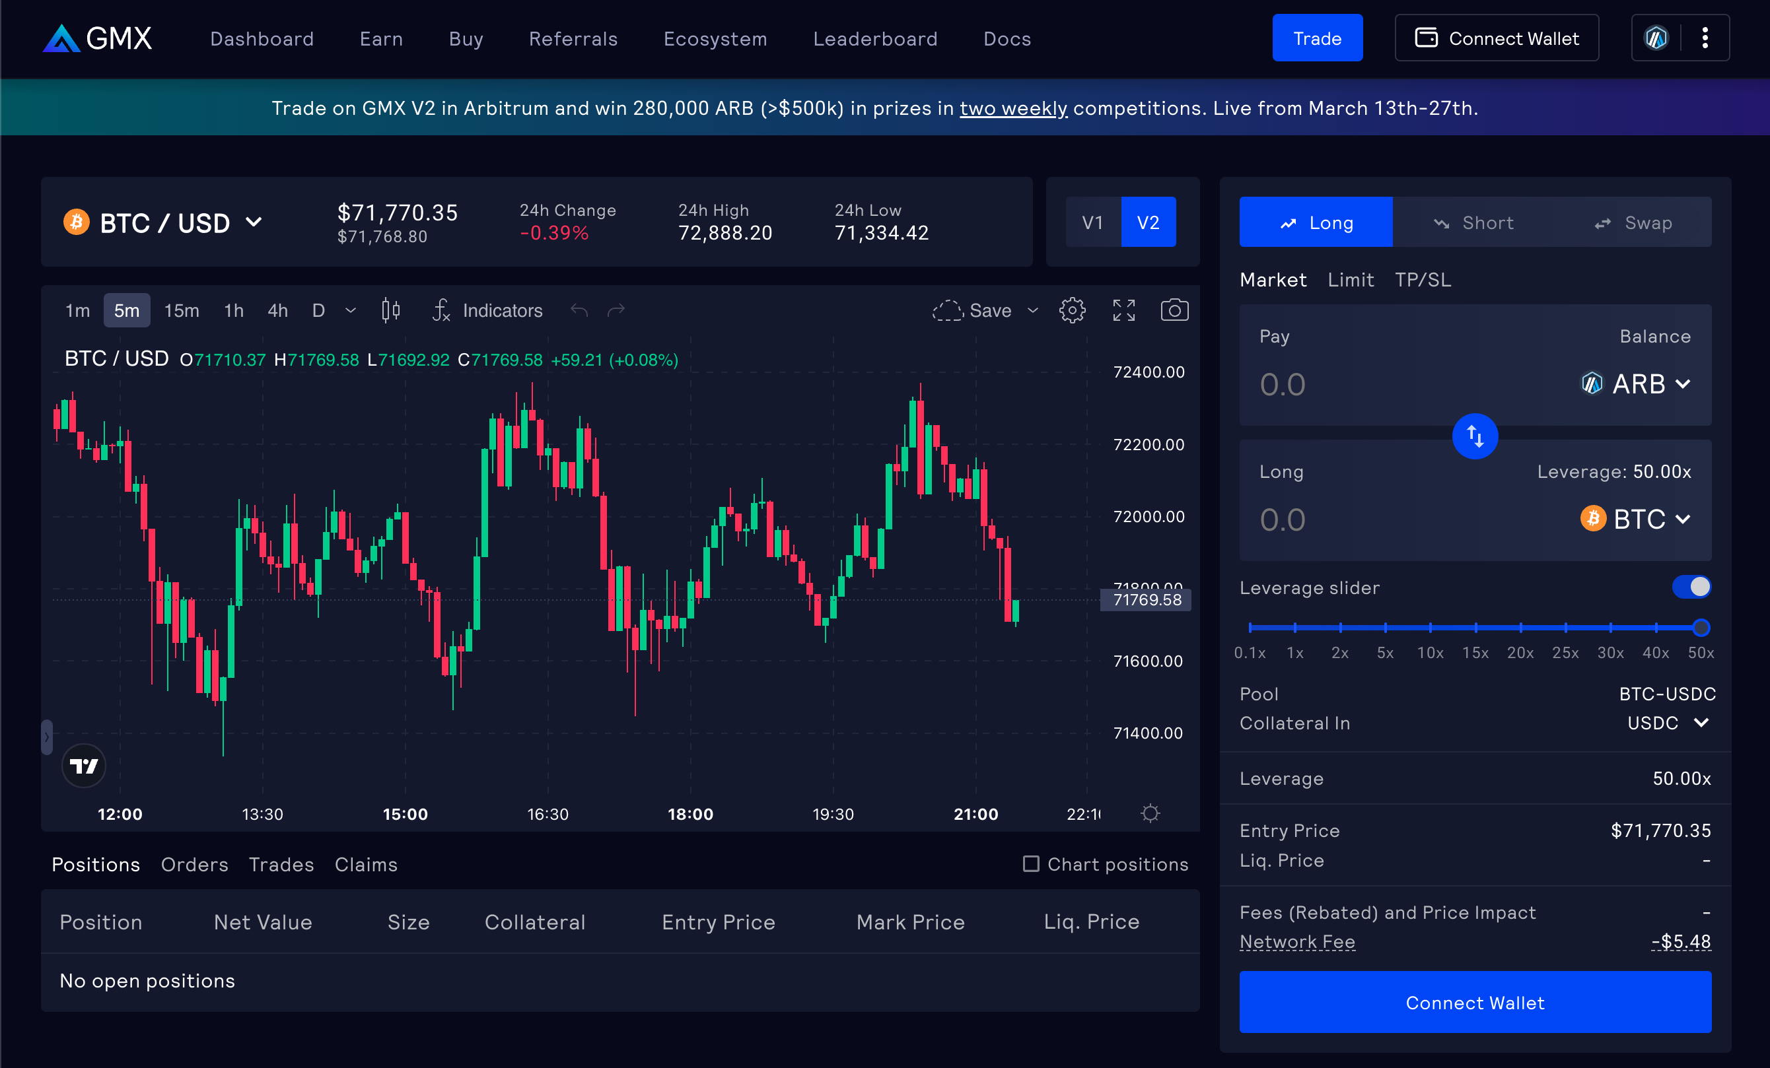Image resolution: width=1770 pixels, height=1068 pixels.
Task: Switch to V1 version toggle
Action: click(1092, 222)
